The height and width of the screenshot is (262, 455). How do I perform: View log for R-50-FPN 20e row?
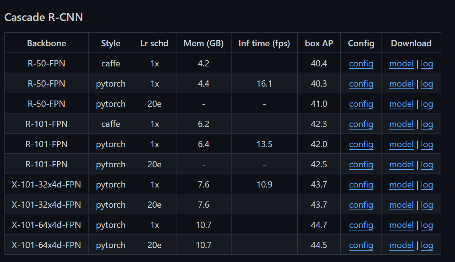tap(427, 104)
